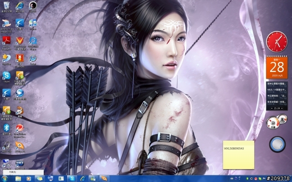Open the MLB headline in feed gadget
This screenshot has height=182, width=292.
coord(277,90)
